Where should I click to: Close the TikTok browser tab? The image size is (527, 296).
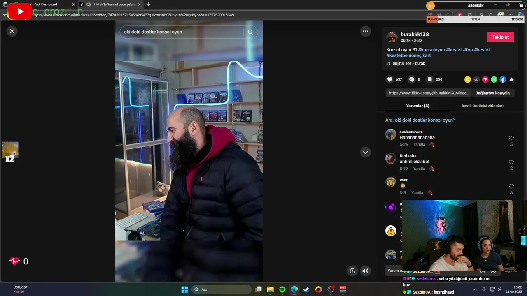point(140,5)
